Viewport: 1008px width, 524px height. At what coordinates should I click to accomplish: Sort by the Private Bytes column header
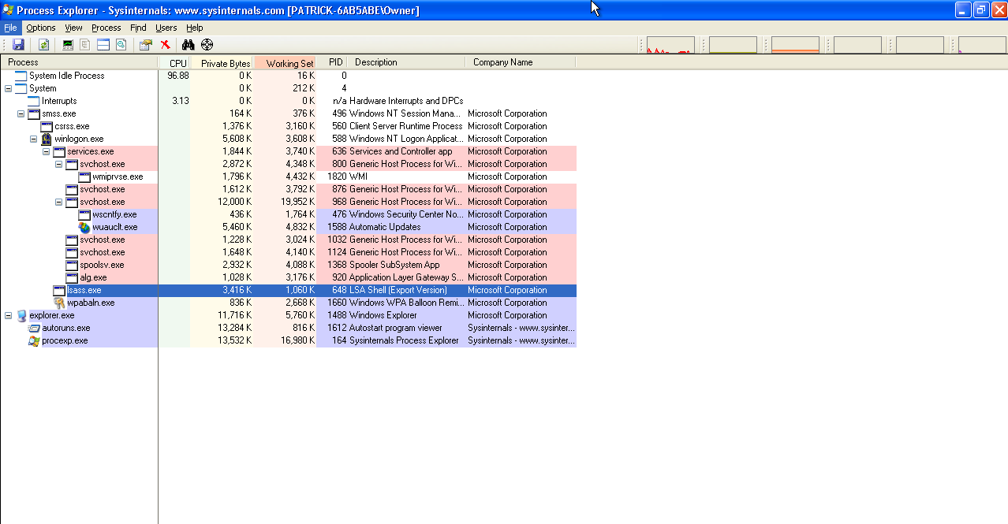[222, 62]
